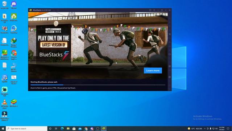This screenshot has height=131, width=232.
Task: Open the taskbar clock and date
Action: coord(221,128)
